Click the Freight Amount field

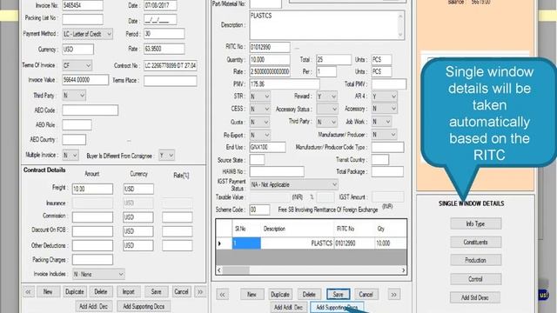coord(93,189)
